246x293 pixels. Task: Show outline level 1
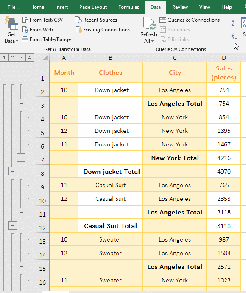pos(4,58)
